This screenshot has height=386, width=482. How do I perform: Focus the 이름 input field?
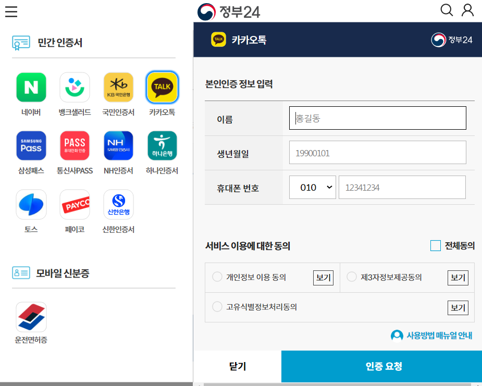[377, 118]
